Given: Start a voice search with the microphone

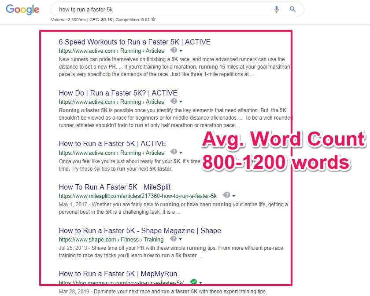Looking at the screenshot, I should 277,9.
